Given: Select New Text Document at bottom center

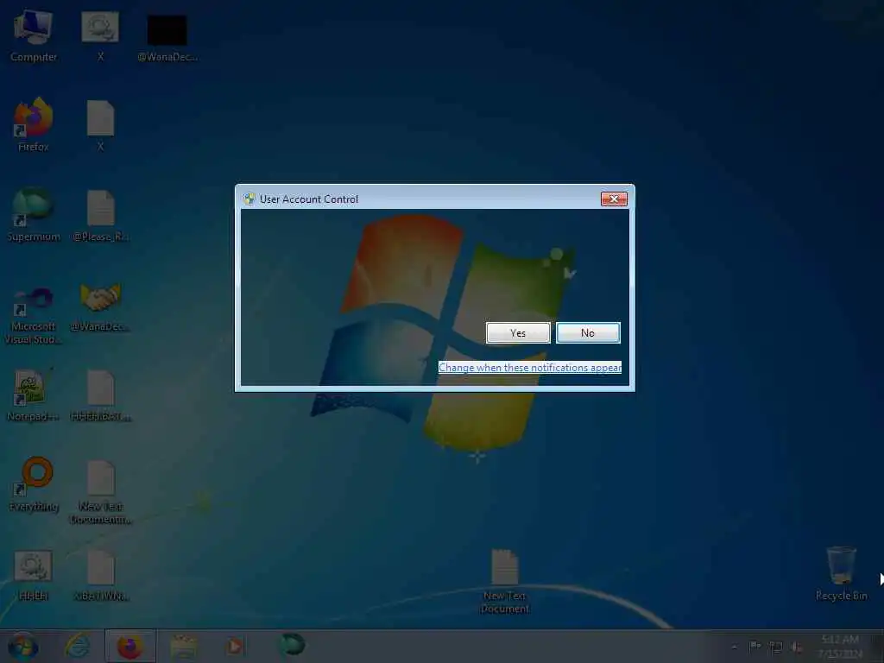Looking at the screenshot, I should click(504, 581).
